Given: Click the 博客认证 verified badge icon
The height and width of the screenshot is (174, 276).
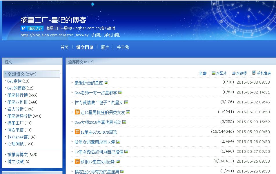Looking at the screenshot, I should [24, 28].
